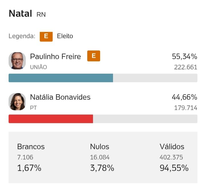The image size is (206, 188).
Task: Click the Natal city title
Action: click(20, 13)
